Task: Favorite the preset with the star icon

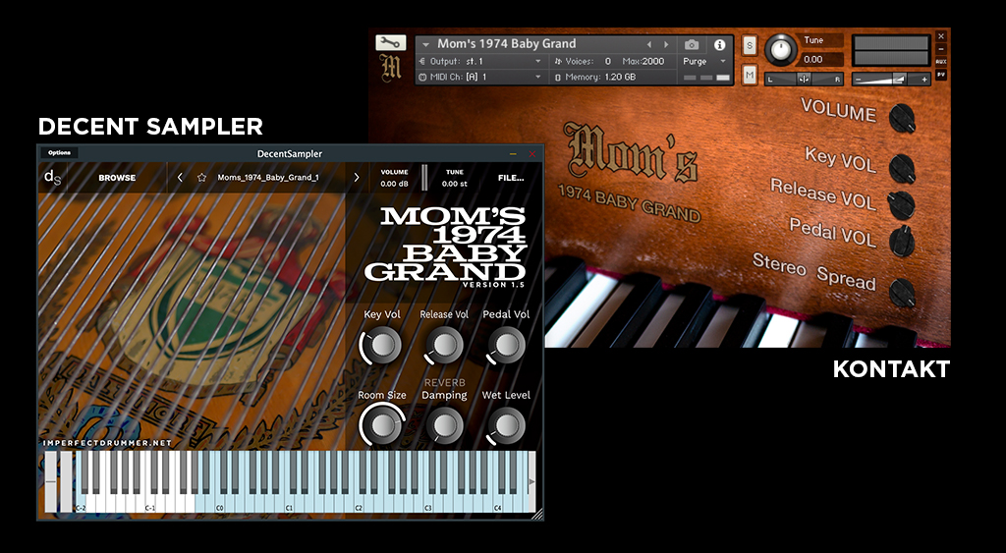Action: (x=202, y=178)
